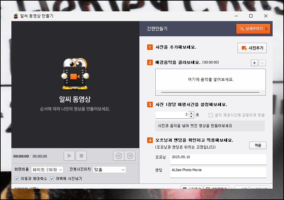Click step 3 text 사진 1장당 재생시간을 설정해보세요
The image size is (284, 200).
(191, 105)
